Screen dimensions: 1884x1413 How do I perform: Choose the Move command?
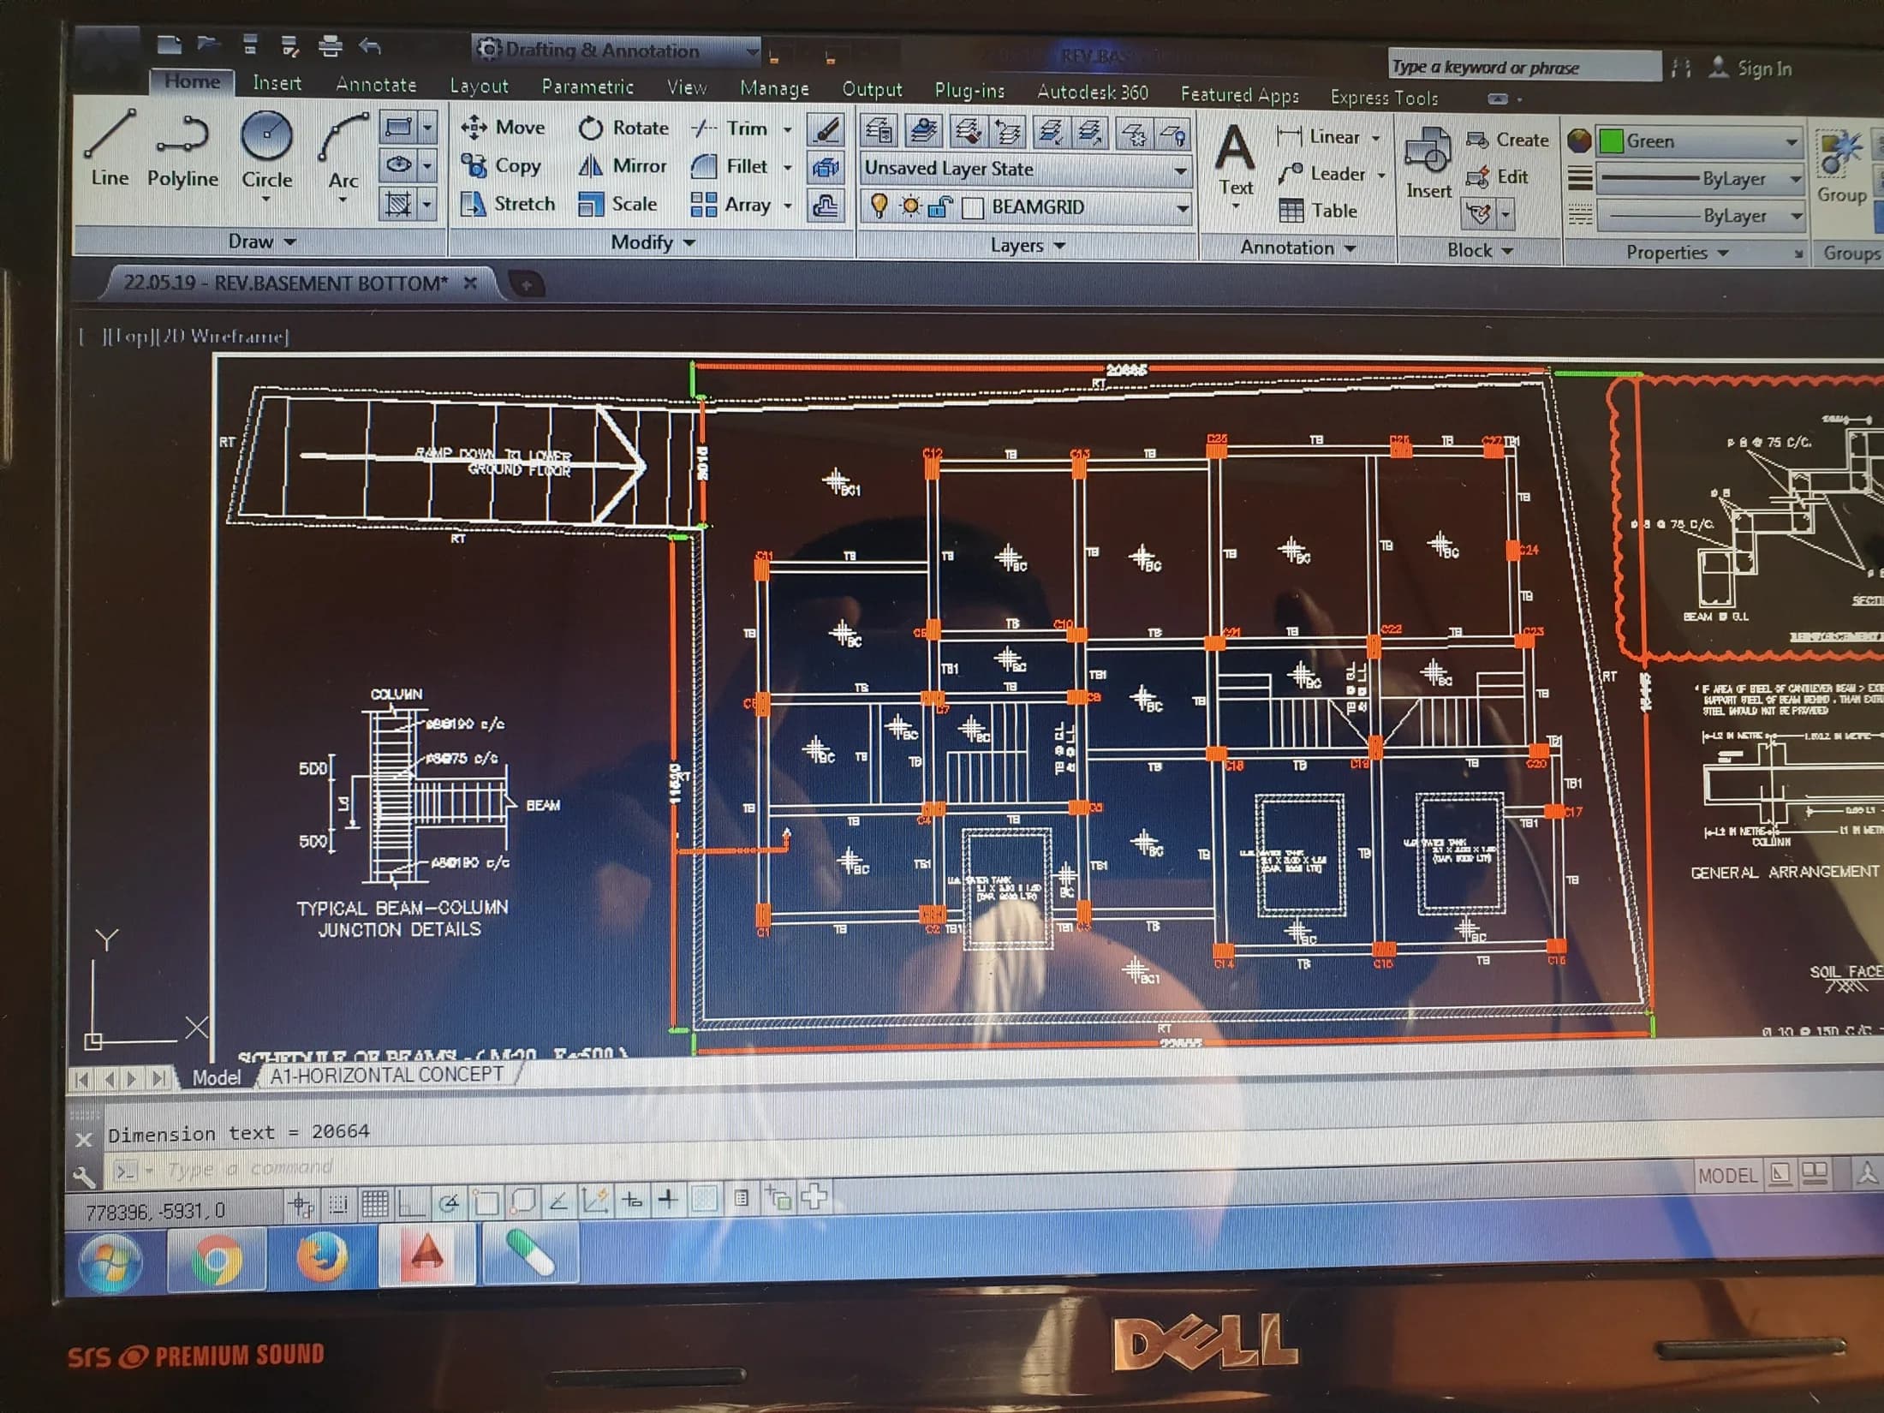[x=503, y=128]
